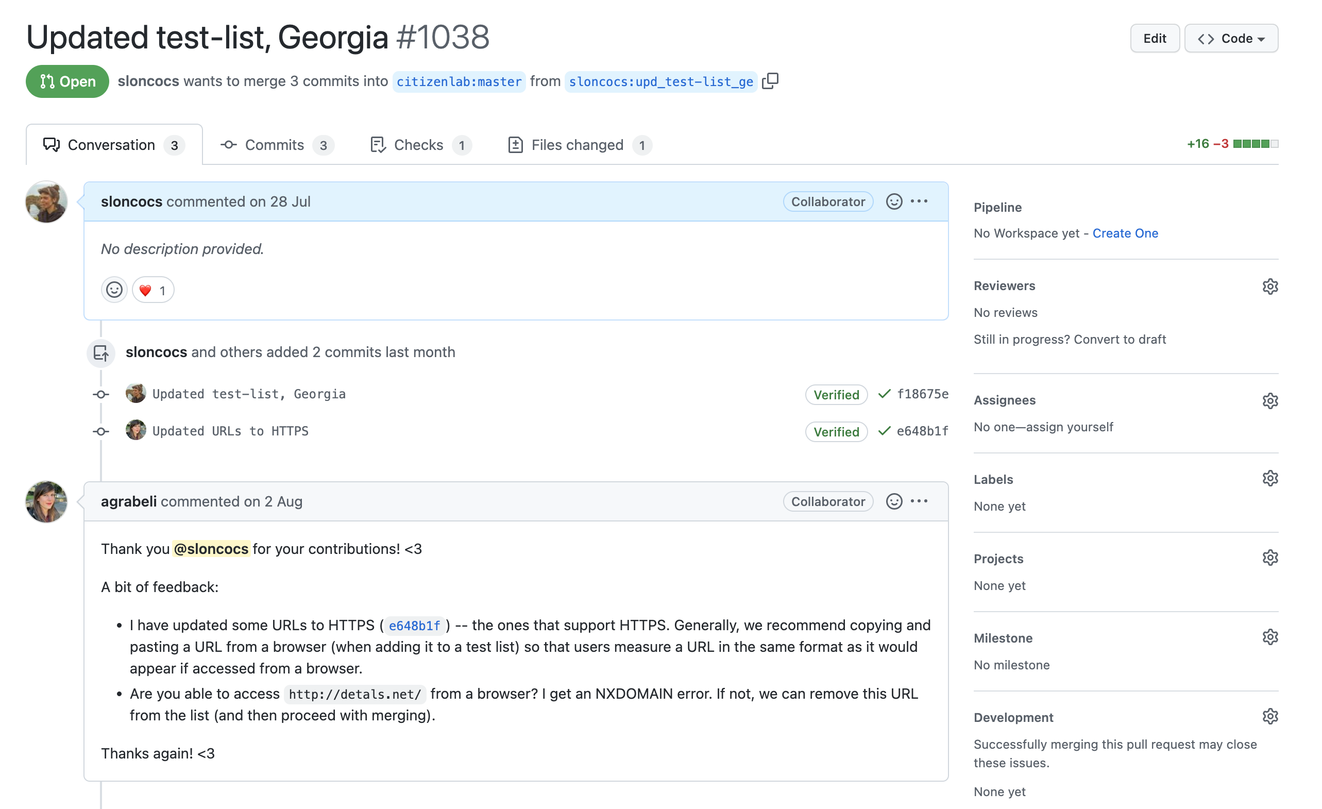Switch to the Files changed tab
Image resolution: width=1322 pixels, height=809 pixels.
(x=580, y=145)
